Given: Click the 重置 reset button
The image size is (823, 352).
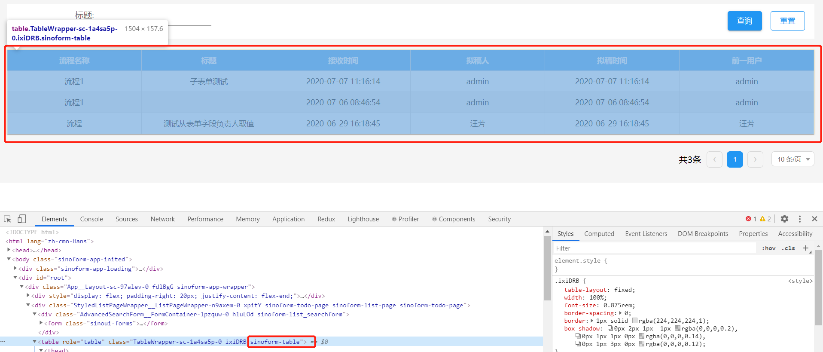Looking at the screenshot, I should [788, 21].
